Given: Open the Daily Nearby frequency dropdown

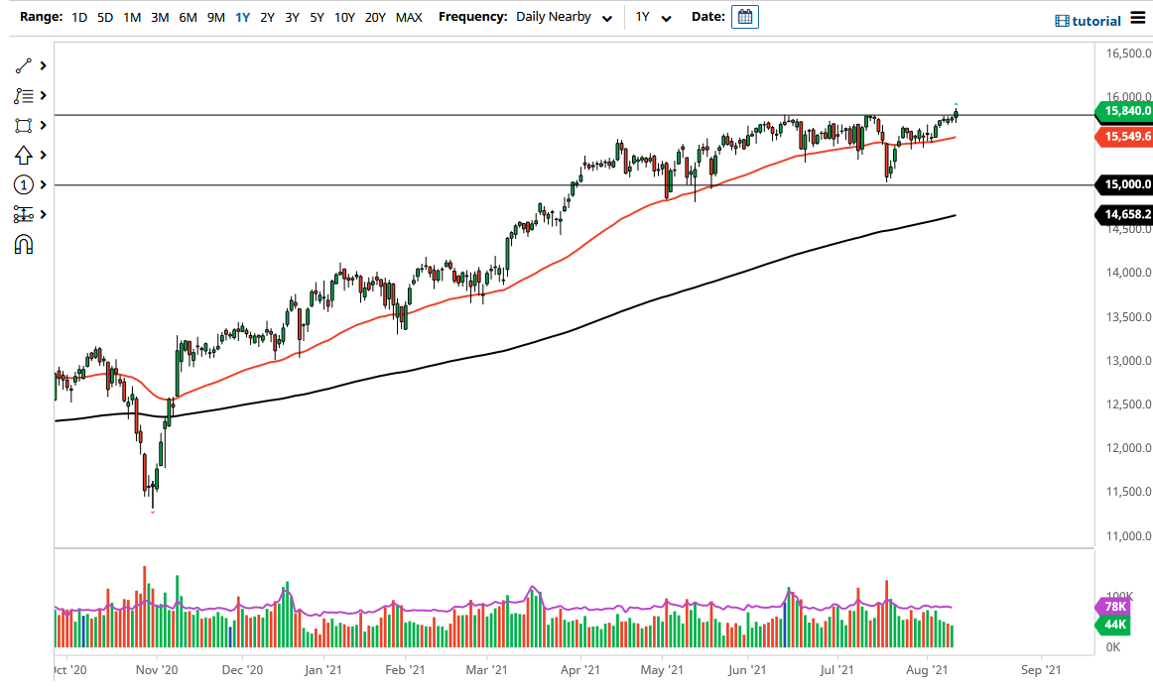Looking at the screenshot, I should tap(556, 17).
